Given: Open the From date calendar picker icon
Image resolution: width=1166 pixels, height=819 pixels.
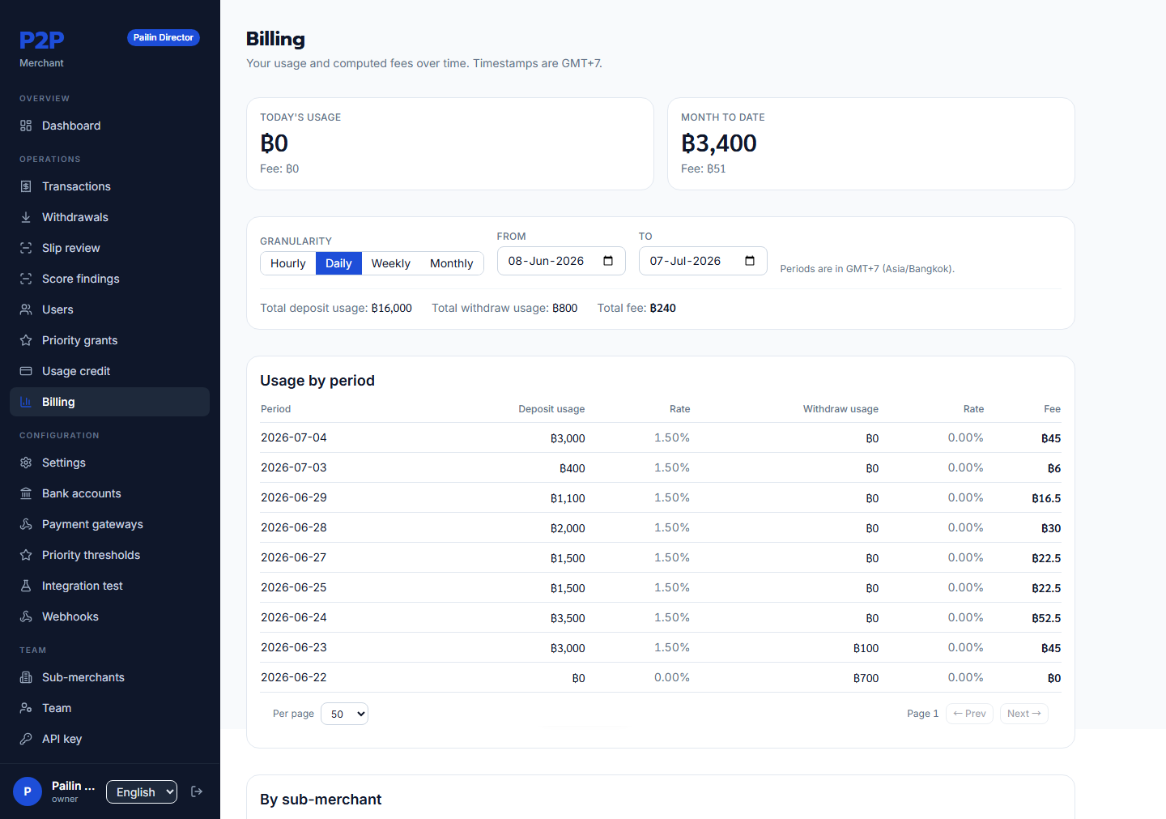Looking at the screenshot, I should pyautogui.click(x=608, y=261).
